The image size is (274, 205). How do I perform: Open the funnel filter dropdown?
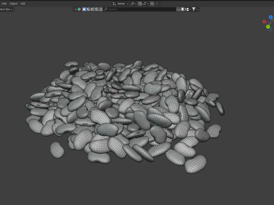point(195,9)
